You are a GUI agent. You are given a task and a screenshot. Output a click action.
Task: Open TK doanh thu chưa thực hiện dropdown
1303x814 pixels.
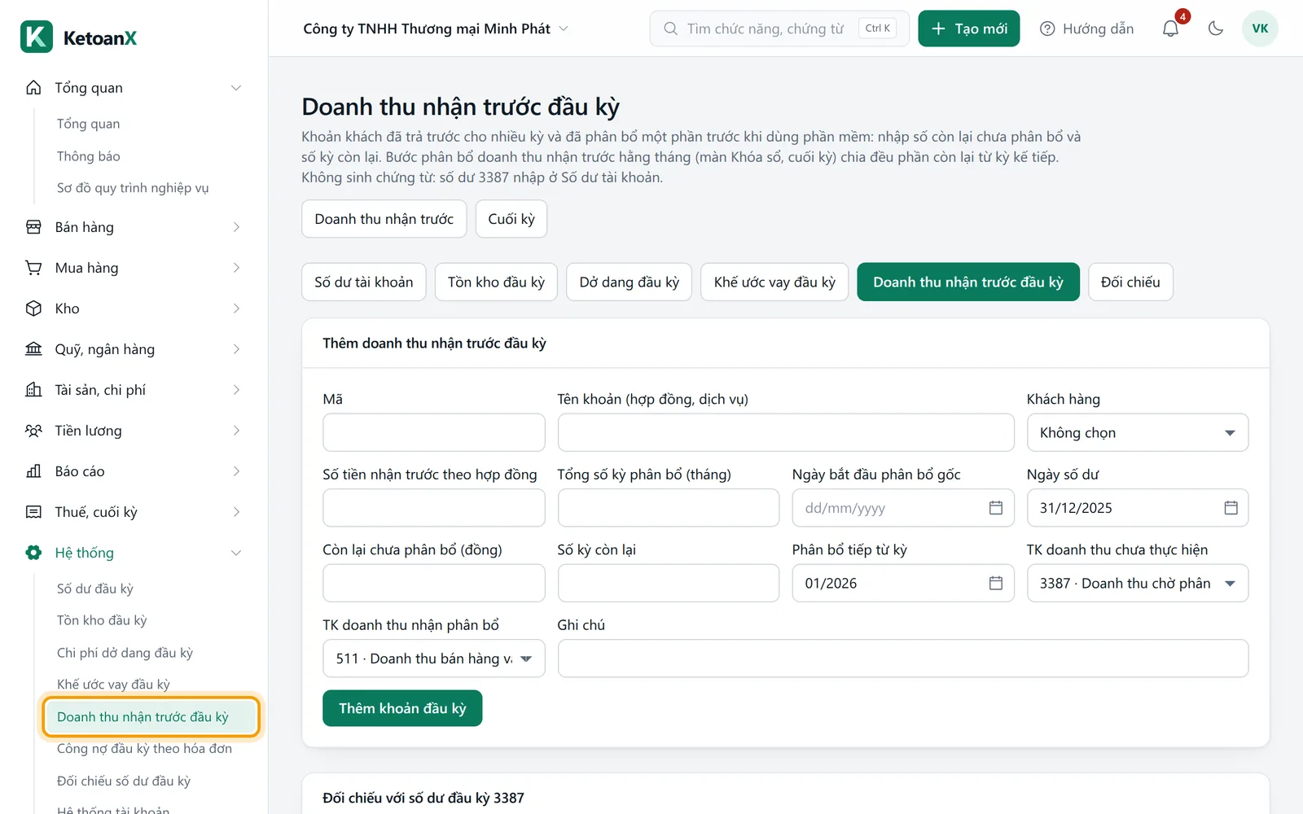tap(1138, 583)
